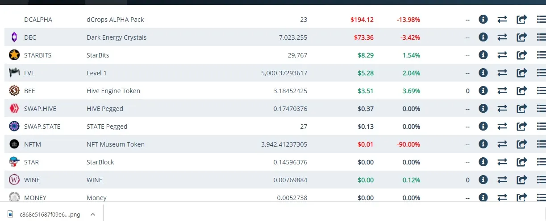Show WINE token info icon

(483, 180)
